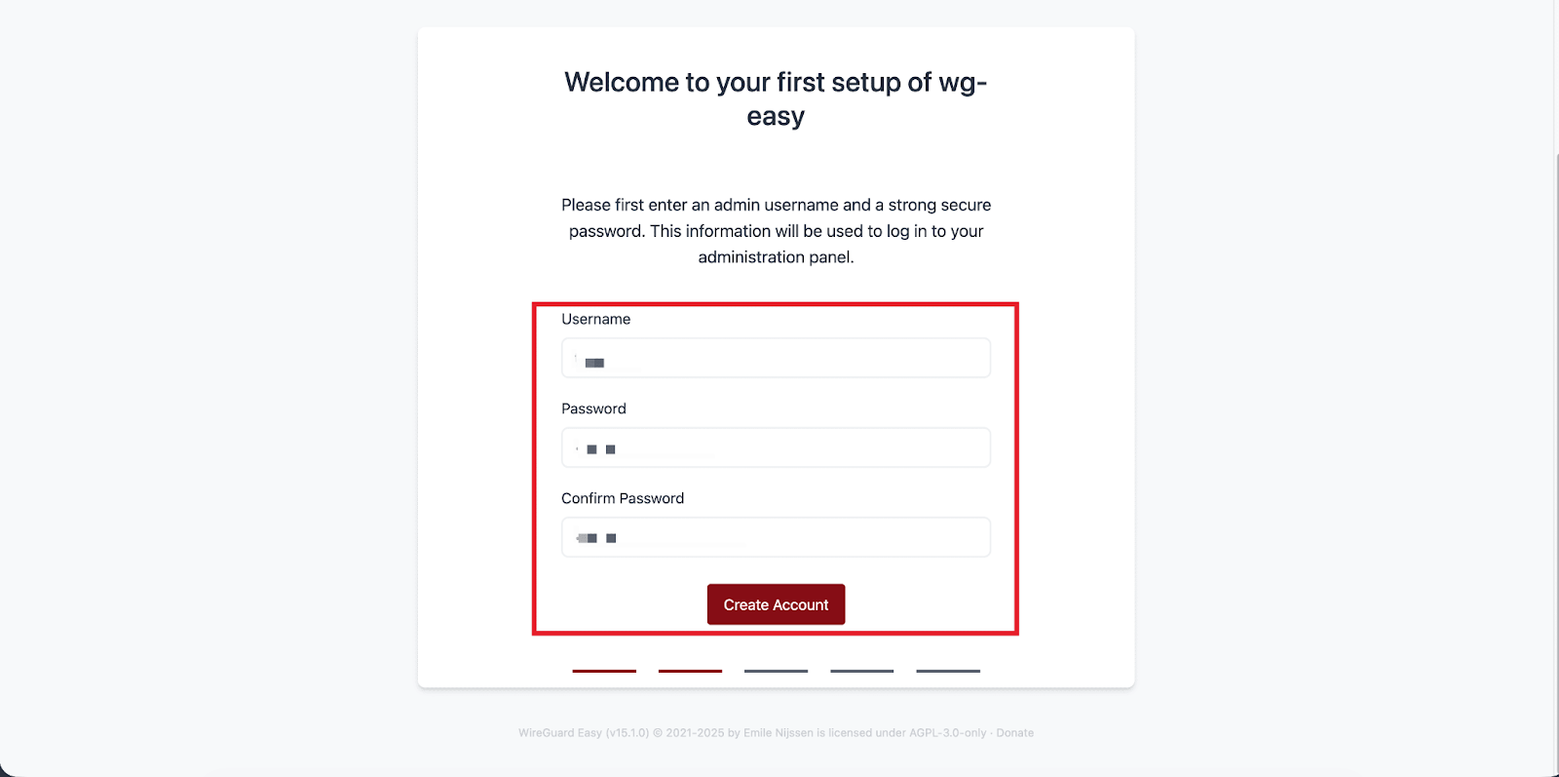1559x777 pixels.
Task: Click the Username field label
Action: 594,319
